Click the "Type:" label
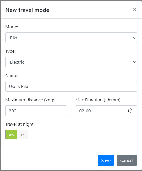142x171 pixels. pyautogui.click(x=10, y=51)
